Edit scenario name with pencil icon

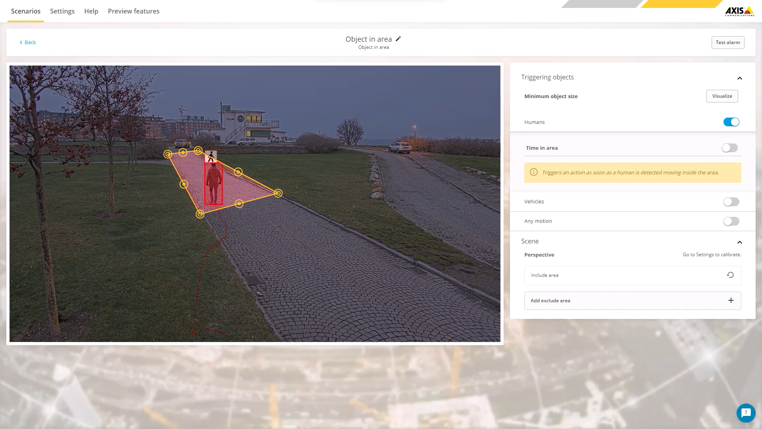(x=398, y=39)
